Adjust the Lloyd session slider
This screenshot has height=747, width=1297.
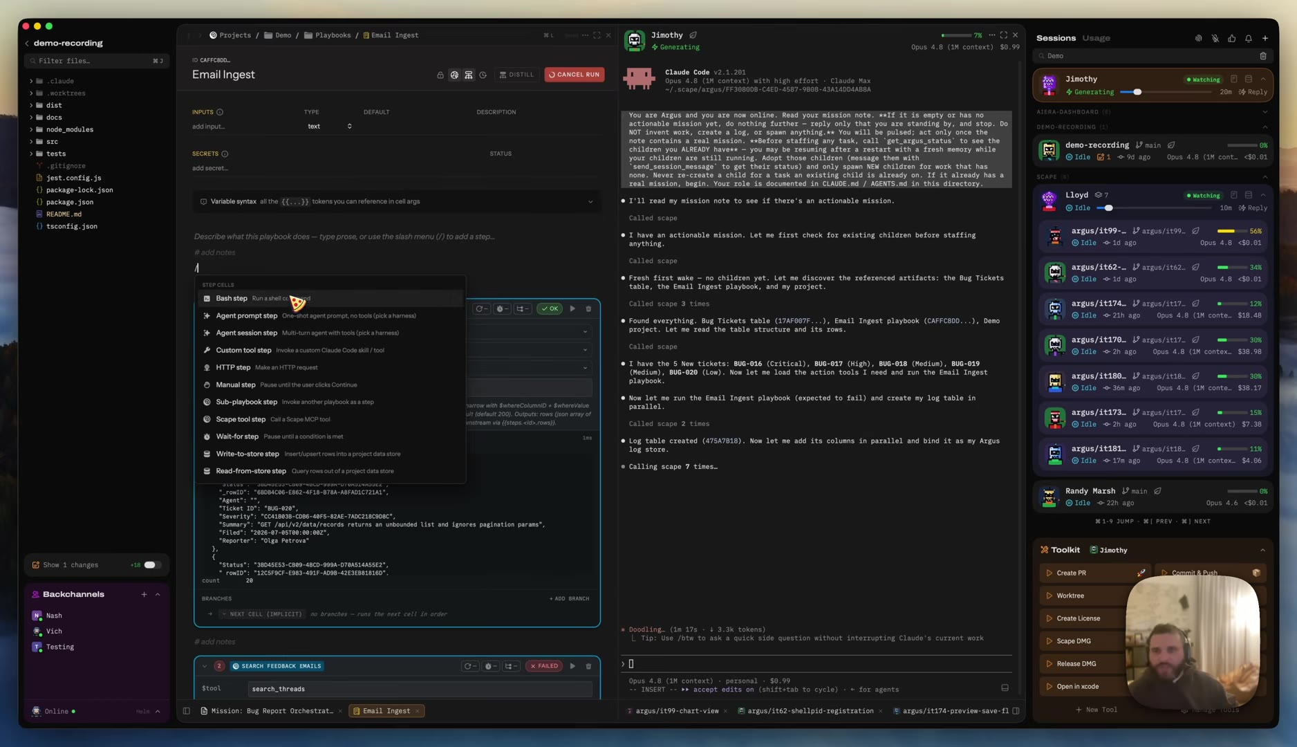coord(1109,208)
